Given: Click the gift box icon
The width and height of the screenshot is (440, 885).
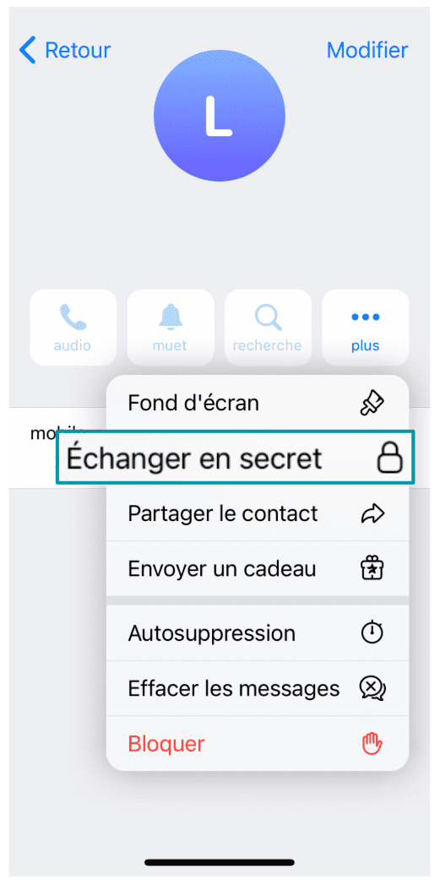Looking at the screenshot, I should click(372, 568).
